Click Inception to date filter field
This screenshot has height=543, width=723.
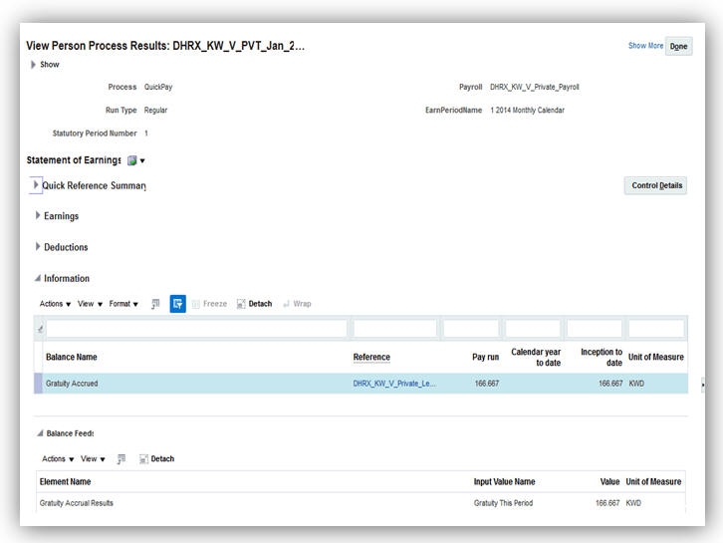(x=595, y=329)
